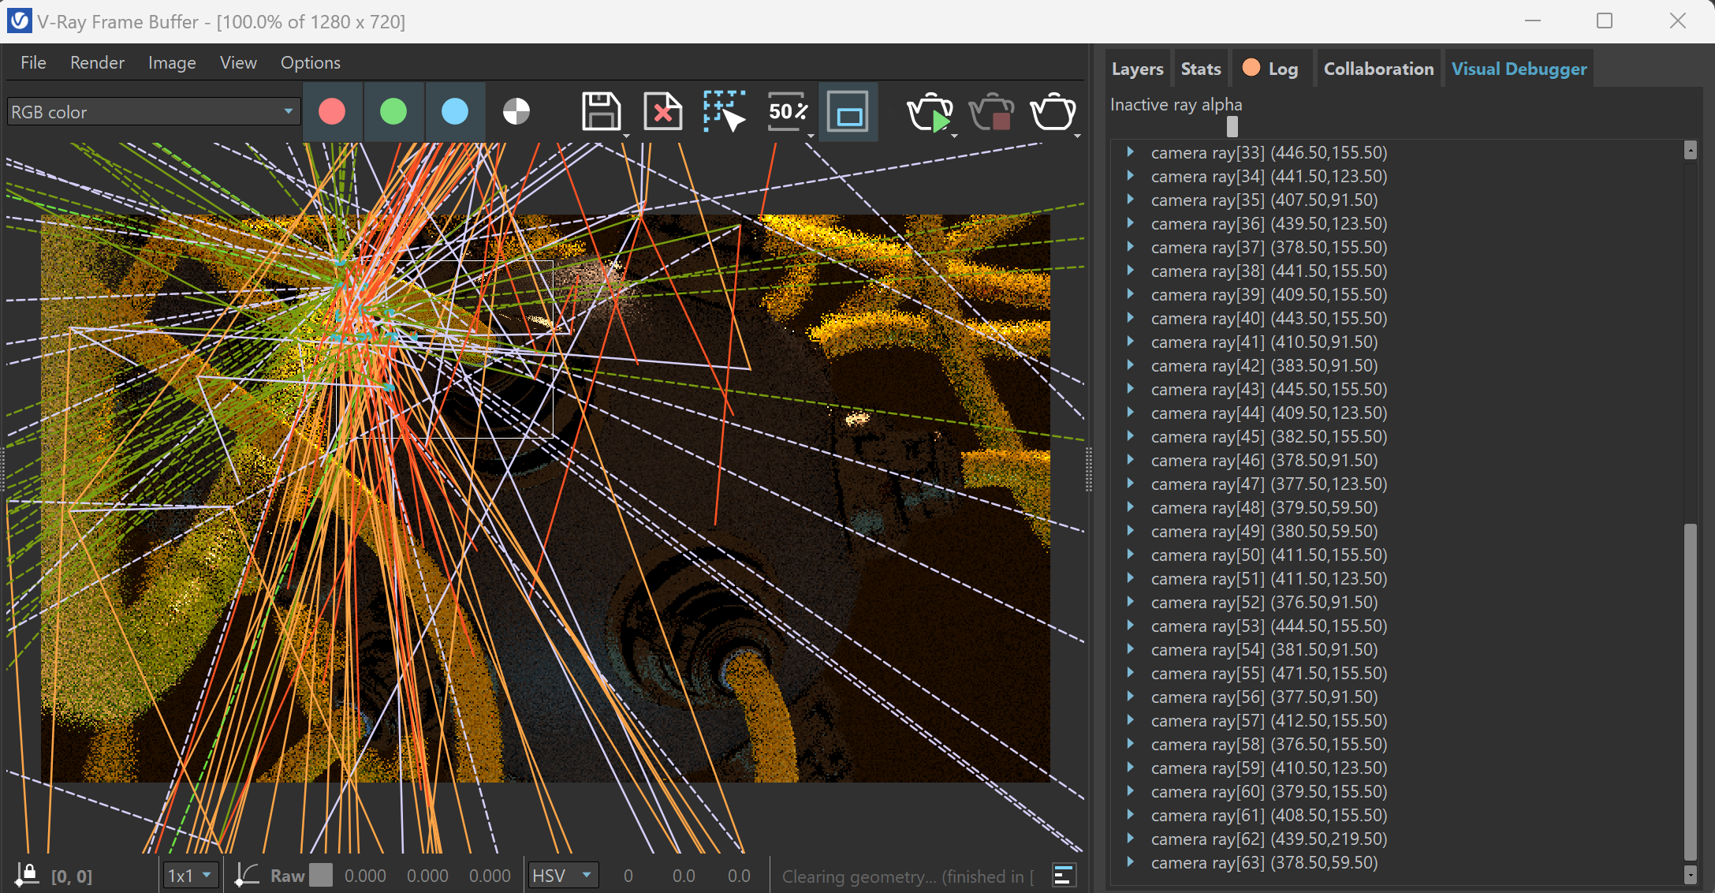Open the Options menu
Image resolution: width=1715 pixels, height=893 pixels.
[311, 63]
